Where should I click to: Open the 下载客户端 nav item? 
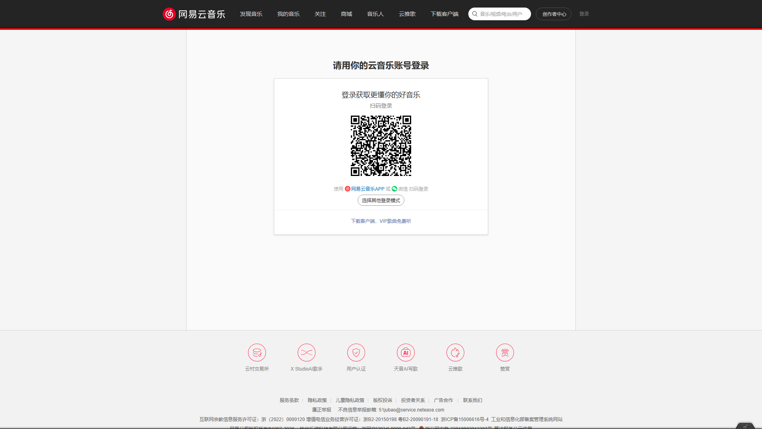pyautogui.click(x=444, y=14)
